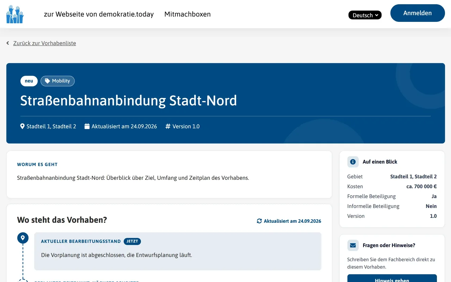Click the Auf einen Blick heading
Screen dimensions: 451x282
(380, 162)
